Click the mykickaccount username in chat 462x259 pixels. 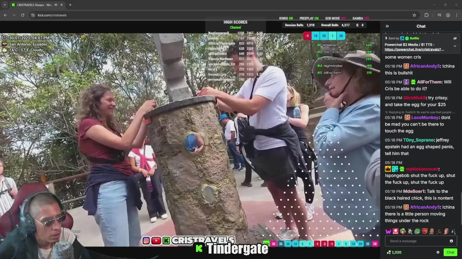(422, 169)
